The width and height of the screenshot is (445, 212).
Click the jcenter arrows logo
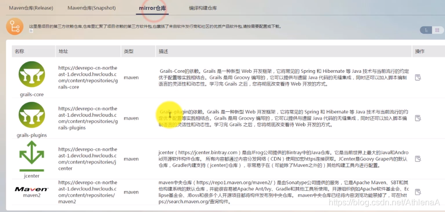tap(32, 156)
